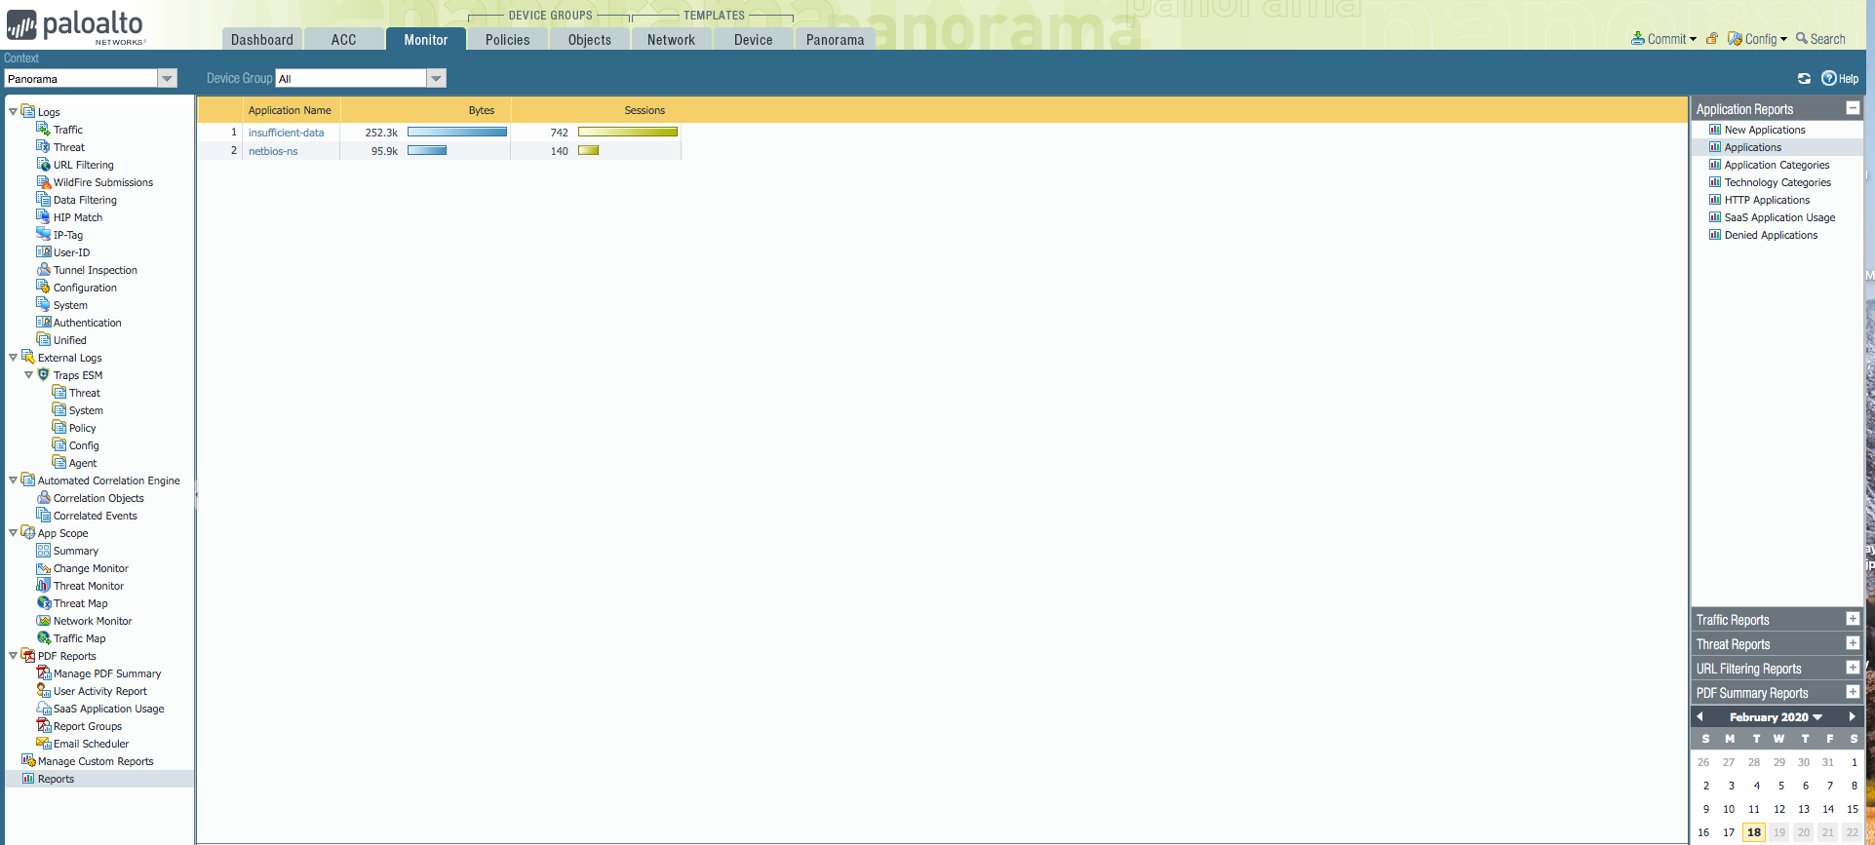1875x845 pixels.
Task: Switch to the Dashboard tab
Action: 262,39
